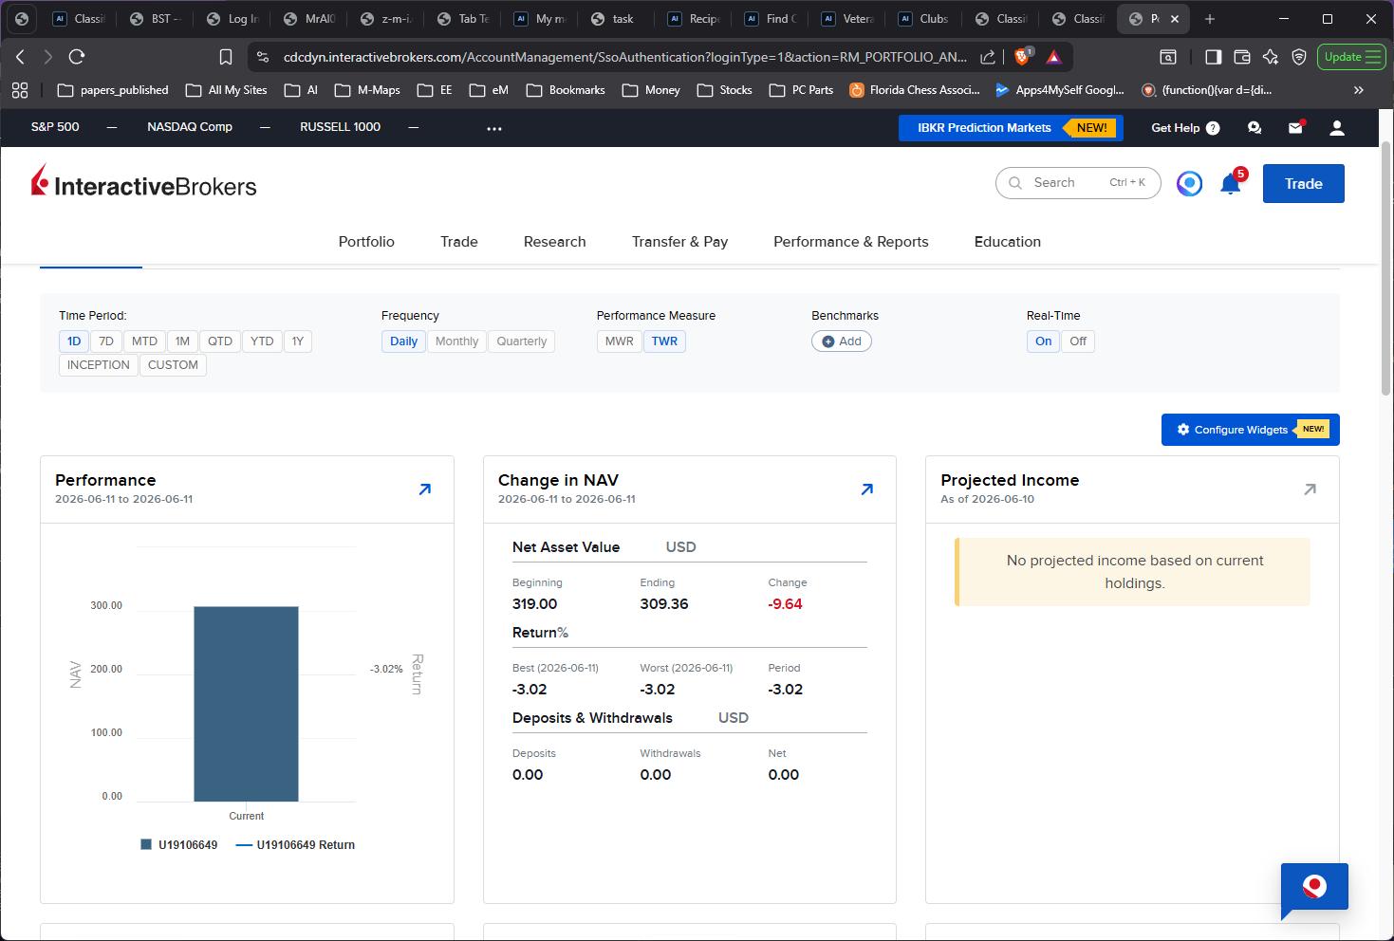This screenshot has height=941, width=1394.
Task: Select the 1D time period
Action: click(74, 341)
